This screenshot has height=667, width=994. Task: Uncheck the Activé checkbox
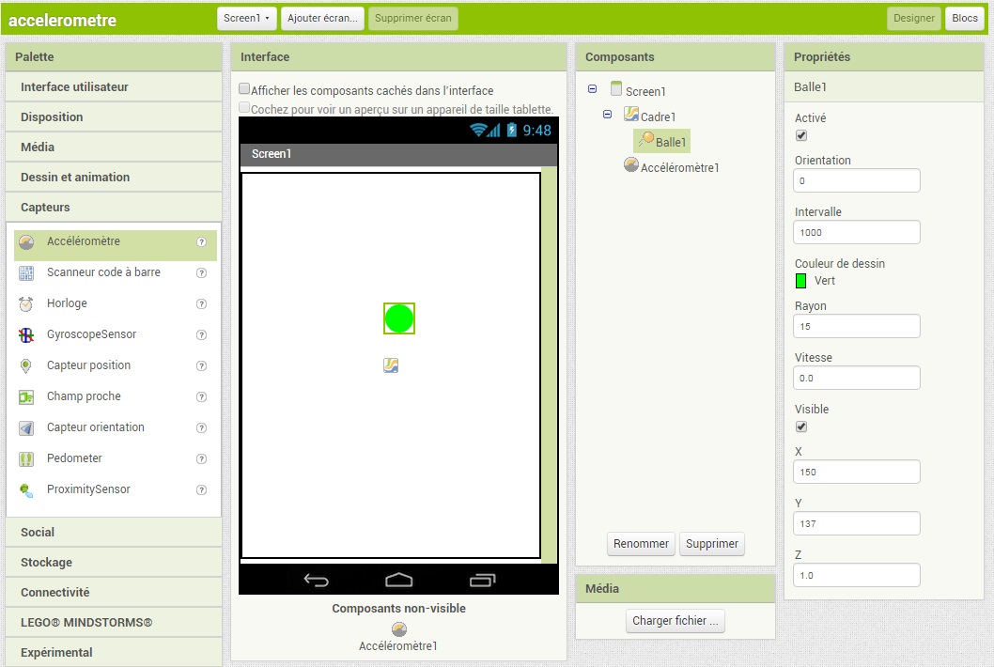point(801,135)
